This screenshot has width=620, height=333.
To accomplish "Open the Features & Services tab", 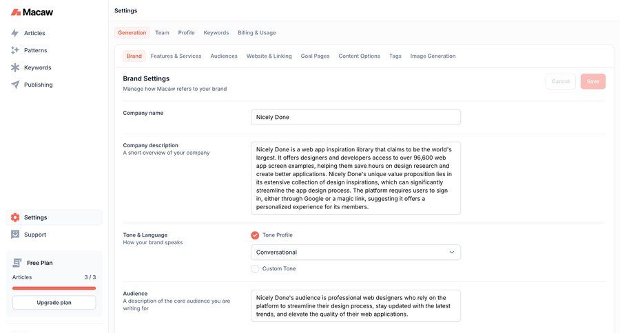I will (176, 56).
